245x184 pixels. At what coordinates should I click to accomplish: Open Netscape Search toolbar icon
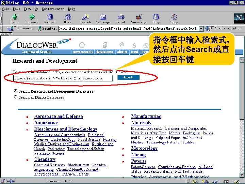click(85, 17)
